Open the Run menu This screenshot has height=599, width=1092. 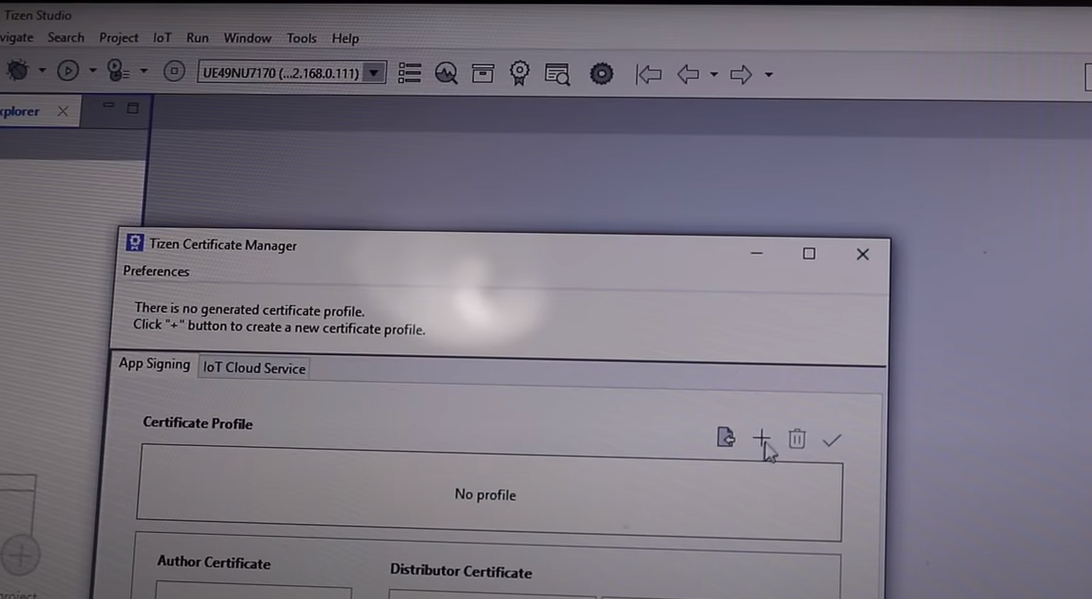point(197,37)
